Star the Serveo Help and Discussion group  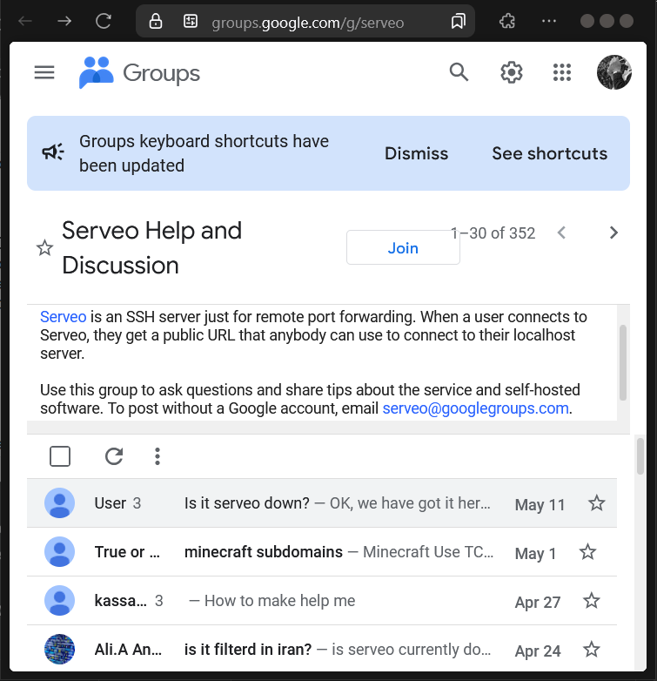[x=44, y=248]
